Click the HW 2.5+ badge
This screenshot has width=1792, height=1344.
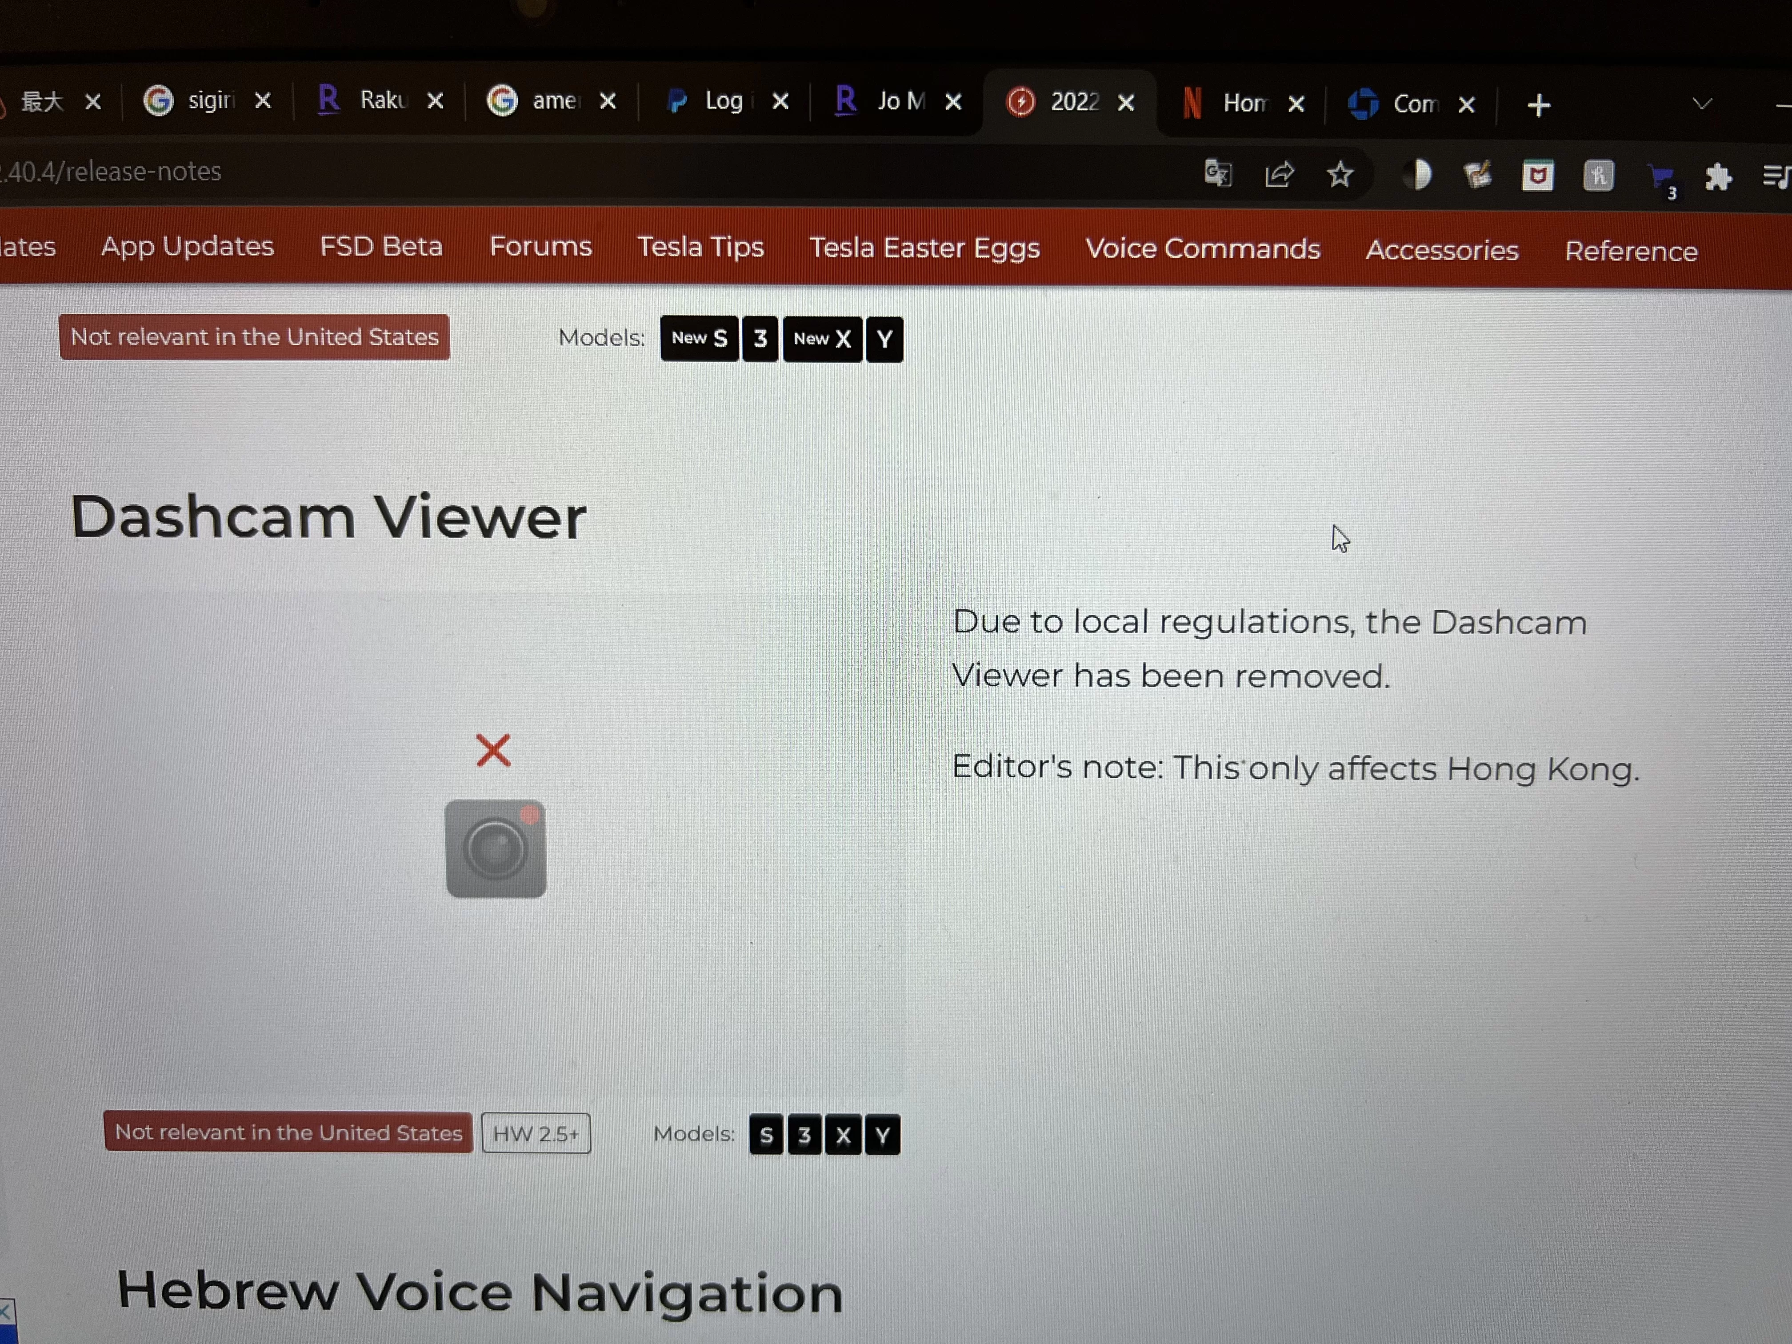536,1133
